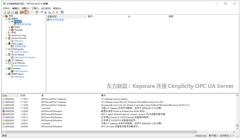Click the red error icon at 11:20:11
The image size is (241, 139).
[4, 114]
